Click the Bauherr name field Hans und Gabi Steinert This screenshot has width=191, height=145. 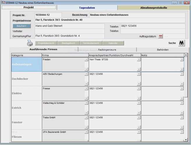[70, 26]
